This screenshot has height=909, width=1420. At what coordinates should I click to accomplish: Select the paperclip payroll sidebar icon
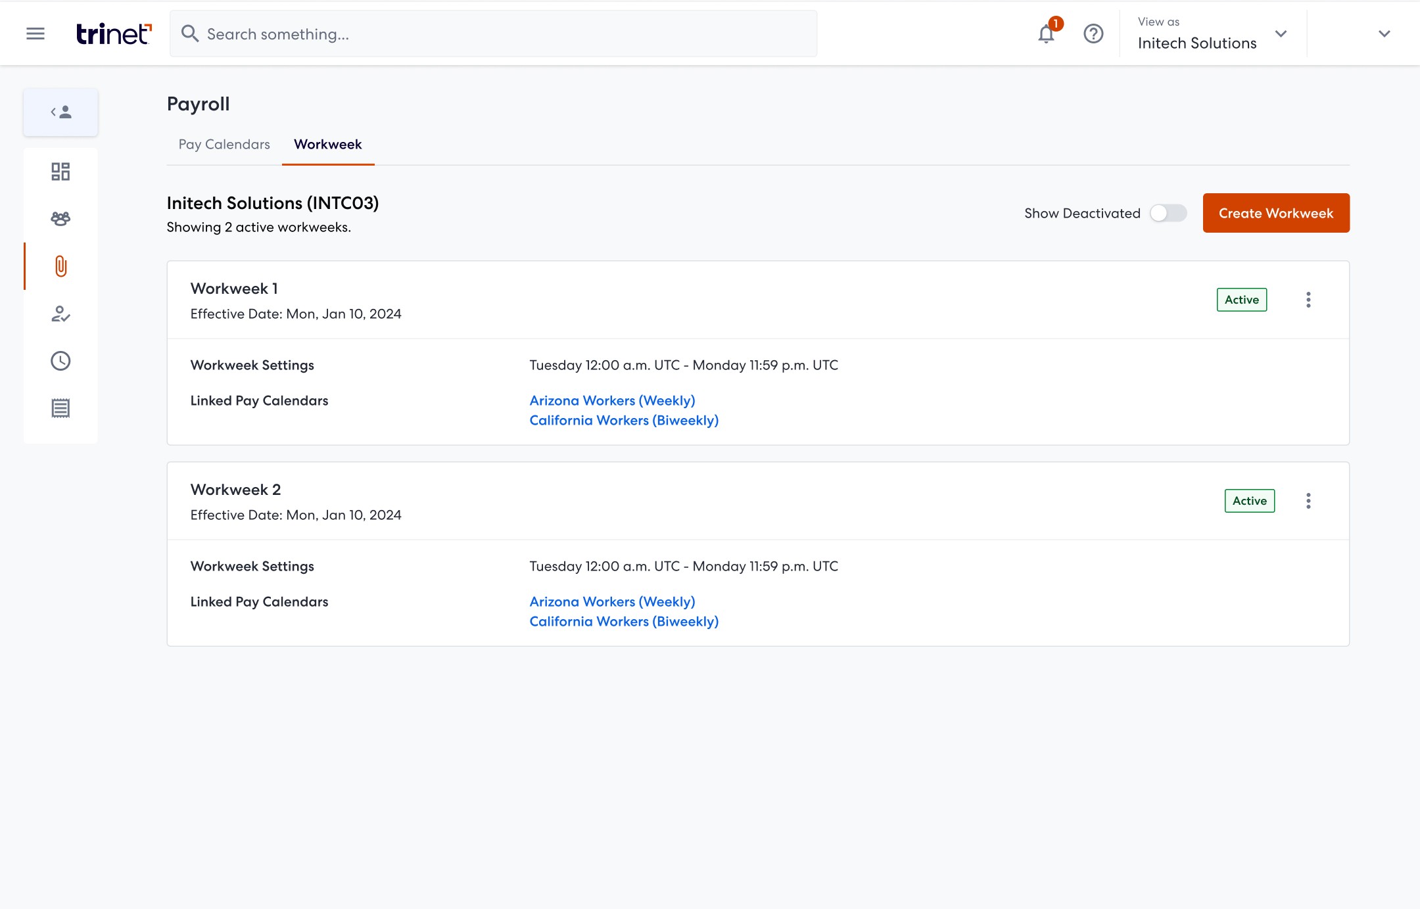point(60,266)
